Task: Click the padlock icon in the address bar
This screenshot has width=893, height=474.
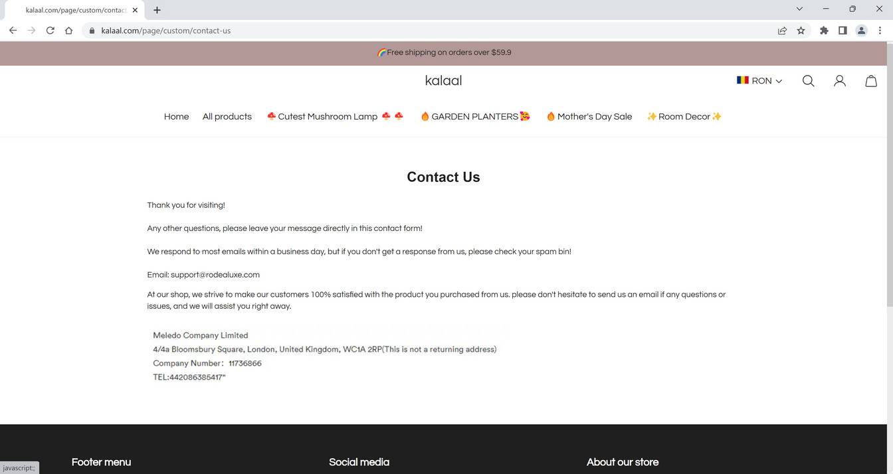Action: pyautogui.click(x=92, y=30)
